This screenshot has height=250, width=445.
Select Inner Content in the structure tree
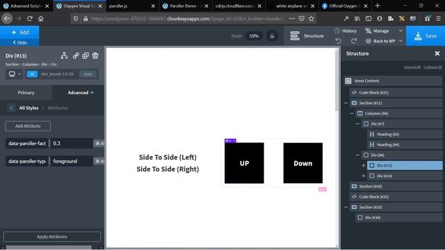coord(393,81)
